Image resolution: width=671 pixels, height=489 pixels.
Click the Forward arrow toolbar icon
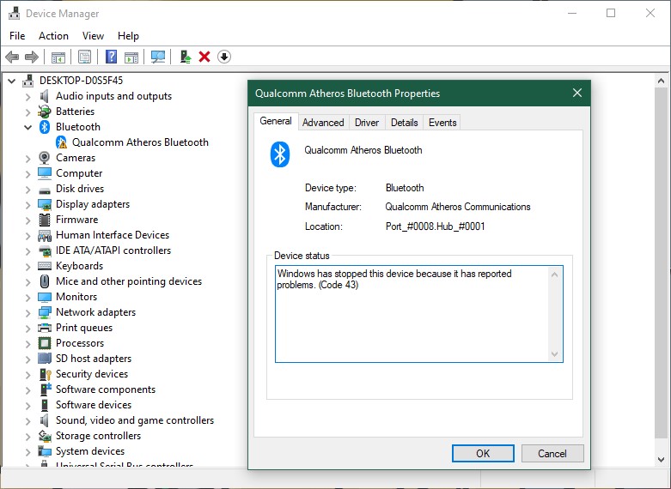tap(32, 57)
